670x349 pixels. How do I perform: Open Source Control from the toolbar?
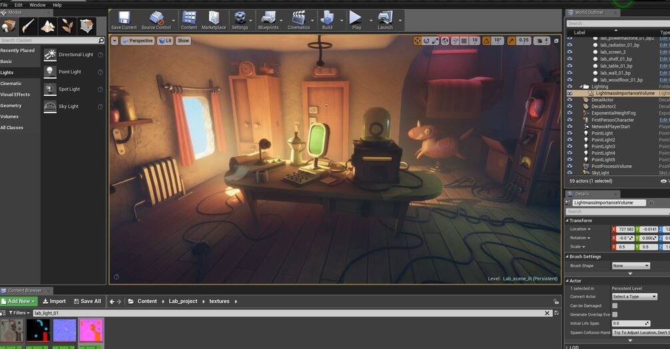156,21
